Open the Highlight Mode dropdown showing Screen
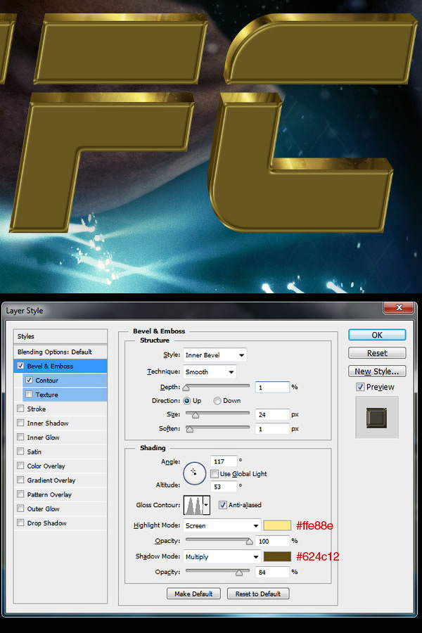 pos(222,525)
